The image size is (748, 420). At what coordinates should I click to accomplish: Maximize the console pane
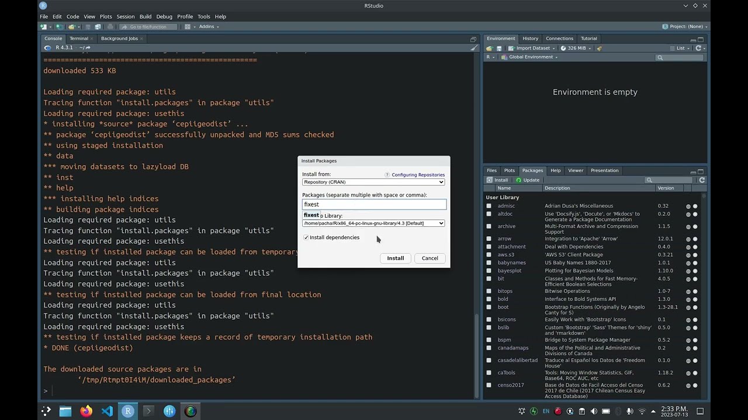point(473,39)
